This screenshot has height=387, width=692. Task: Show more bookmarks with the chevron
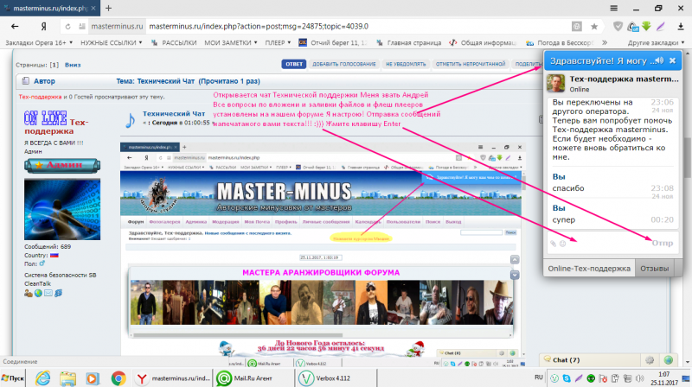pyautogui.click(x=604, y=42)
